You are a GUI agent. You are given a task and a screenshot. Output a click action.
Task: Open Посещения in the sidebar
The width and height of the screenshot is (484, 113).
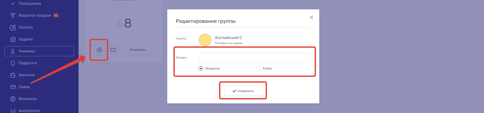pos(29,4)
